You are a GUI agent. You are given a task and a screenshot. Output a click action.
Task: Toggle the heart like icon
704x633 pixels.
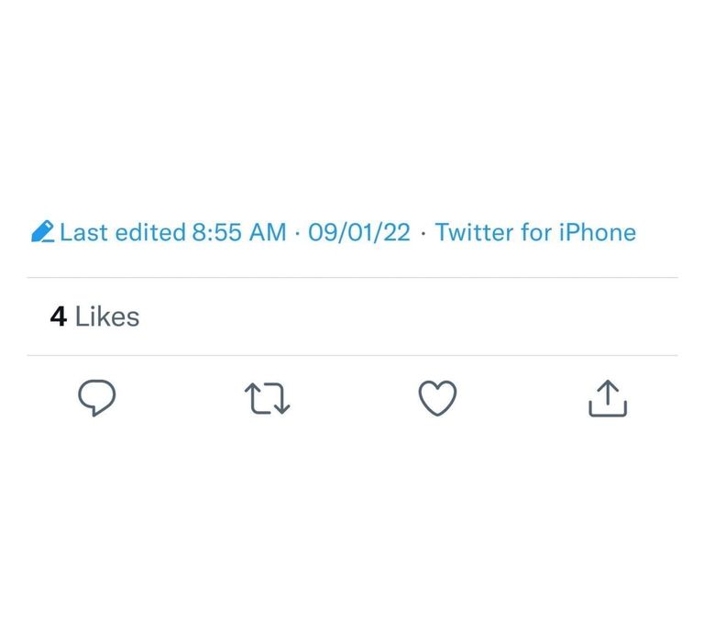pyautogui.click(x=437, y=399)
